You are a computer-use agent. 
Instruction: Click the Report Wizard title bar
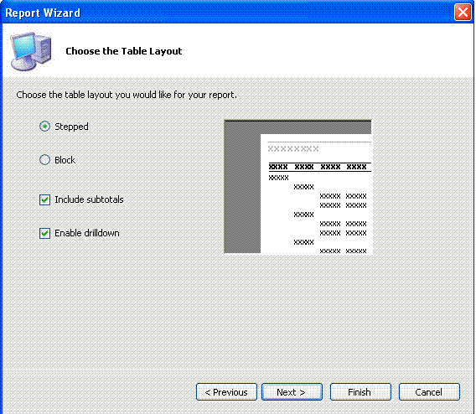tap(228, 13)
